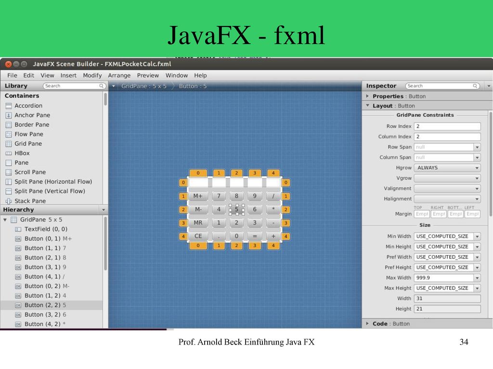Select the Scroll Pane icon

(9, 172)
